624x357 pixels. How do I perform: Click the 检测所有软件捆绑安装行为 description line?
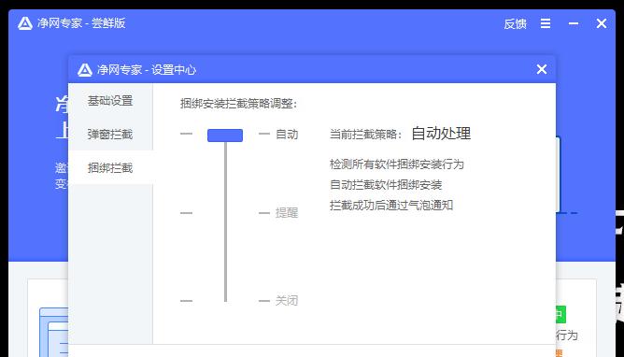coord(397,164)
